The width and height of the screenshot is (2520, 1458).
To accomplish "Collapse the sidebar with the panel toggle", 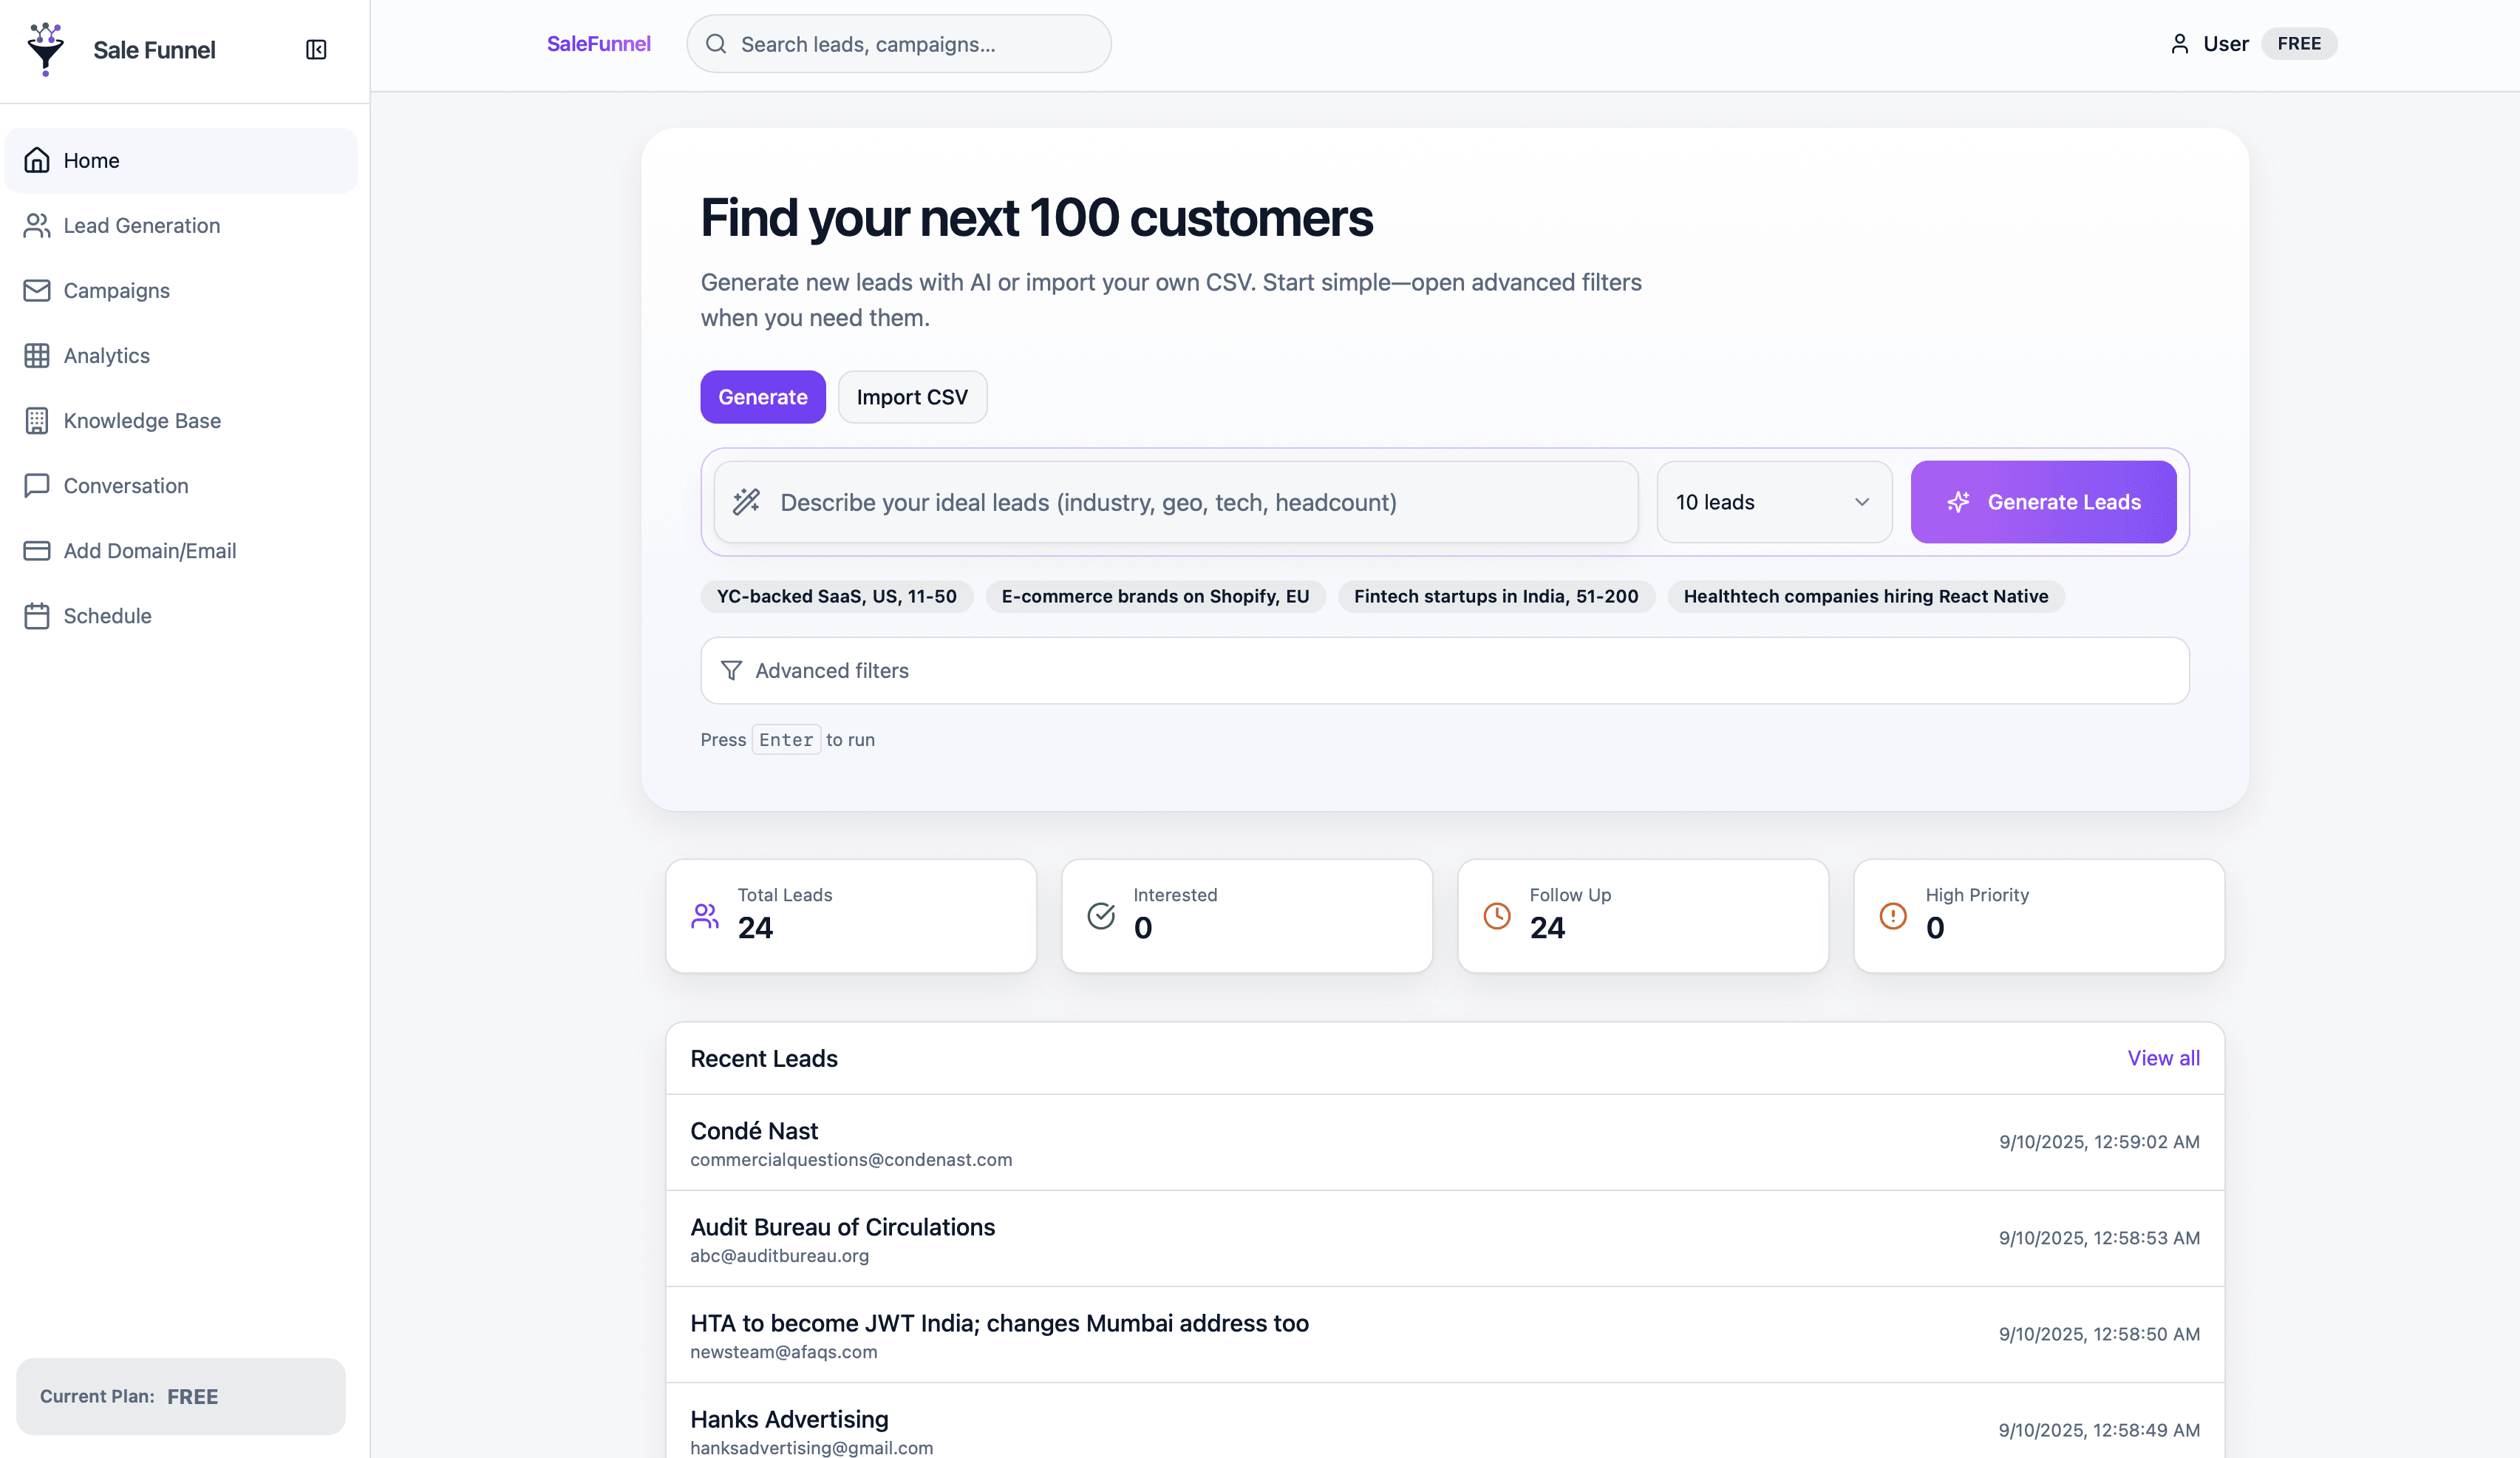I will [316, 48].
